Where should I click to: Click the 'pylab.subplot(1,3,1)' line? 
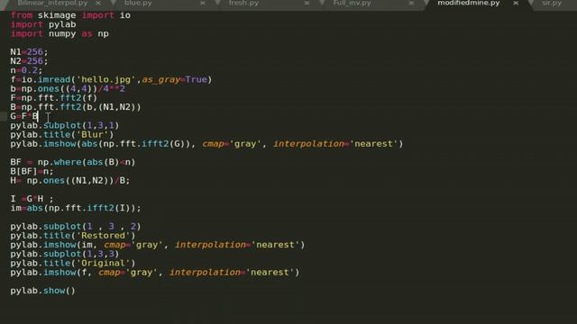click(65, 126)
